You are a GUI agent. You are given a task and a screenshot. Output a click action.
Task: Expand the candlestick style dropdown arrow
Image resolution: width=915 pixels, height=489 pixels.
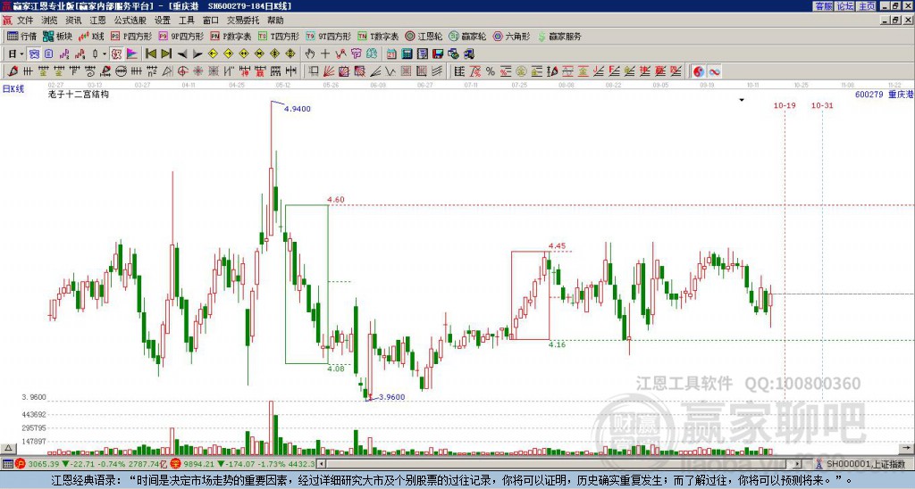104,54
